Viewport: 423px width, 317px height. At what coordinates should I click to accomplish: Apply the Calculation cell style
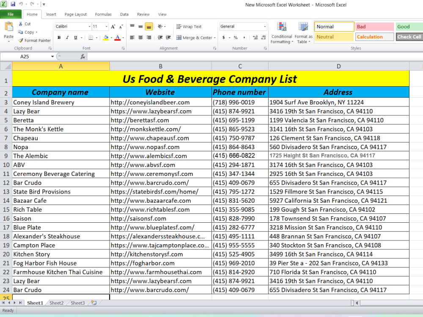point(374,37)
